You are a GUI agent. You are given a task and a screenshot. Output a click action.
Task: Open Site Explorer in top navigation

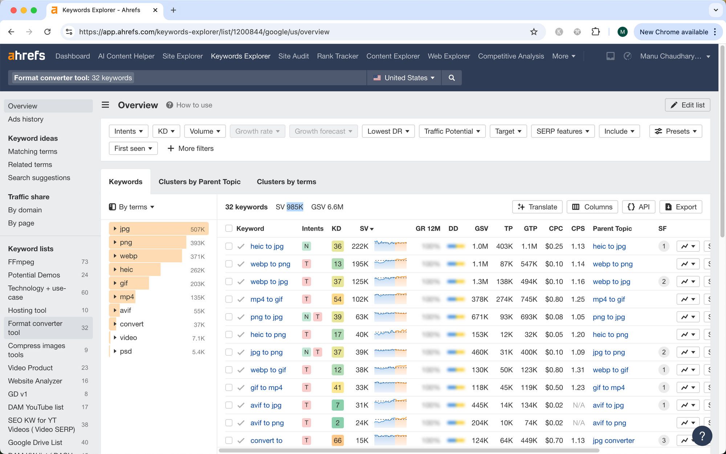[x=183, y=56]
